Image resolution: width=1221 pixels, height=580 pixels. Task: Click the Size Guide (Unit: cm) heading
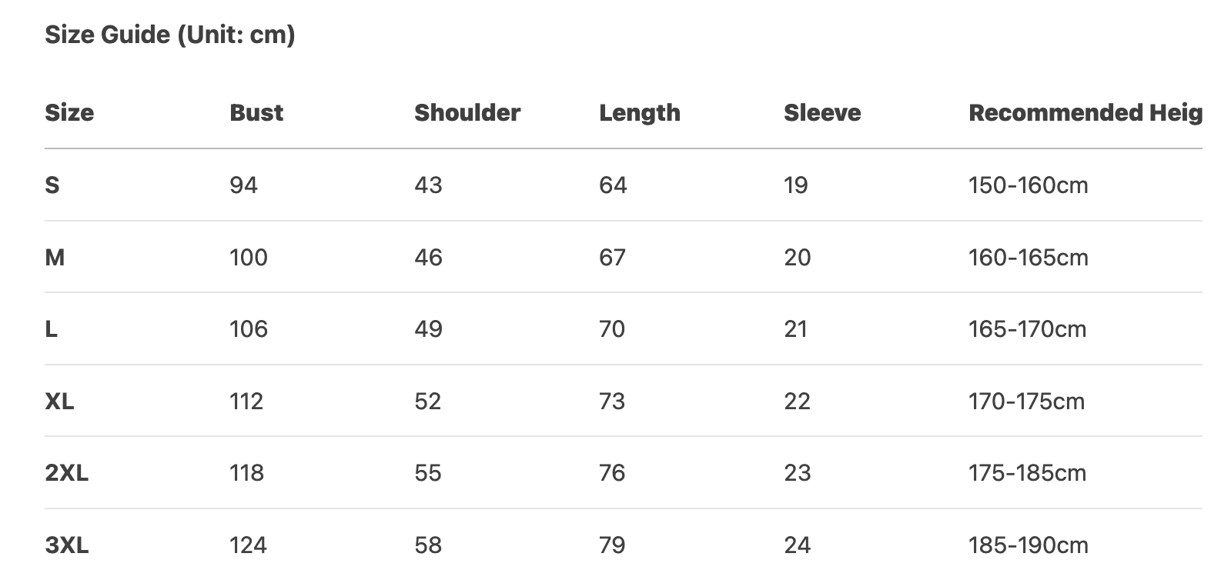pyautogui.click(x=170, y=35)
